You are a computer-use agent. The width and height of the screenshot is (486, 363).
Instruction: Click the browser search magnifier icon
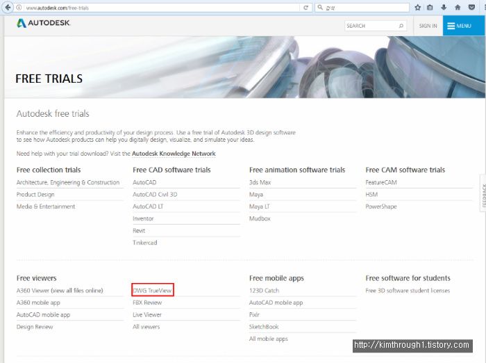click(320, 8)
